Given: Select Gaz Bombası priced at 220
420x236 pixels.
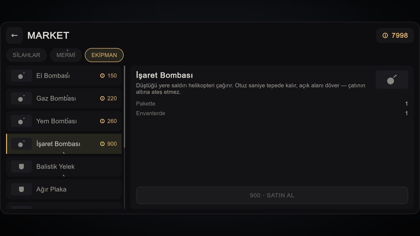Looking at the screenshot, I should [64, 98].
